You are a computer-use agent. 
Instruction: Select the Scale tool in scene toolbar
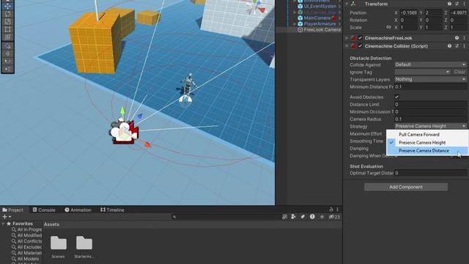pos(7,21)
